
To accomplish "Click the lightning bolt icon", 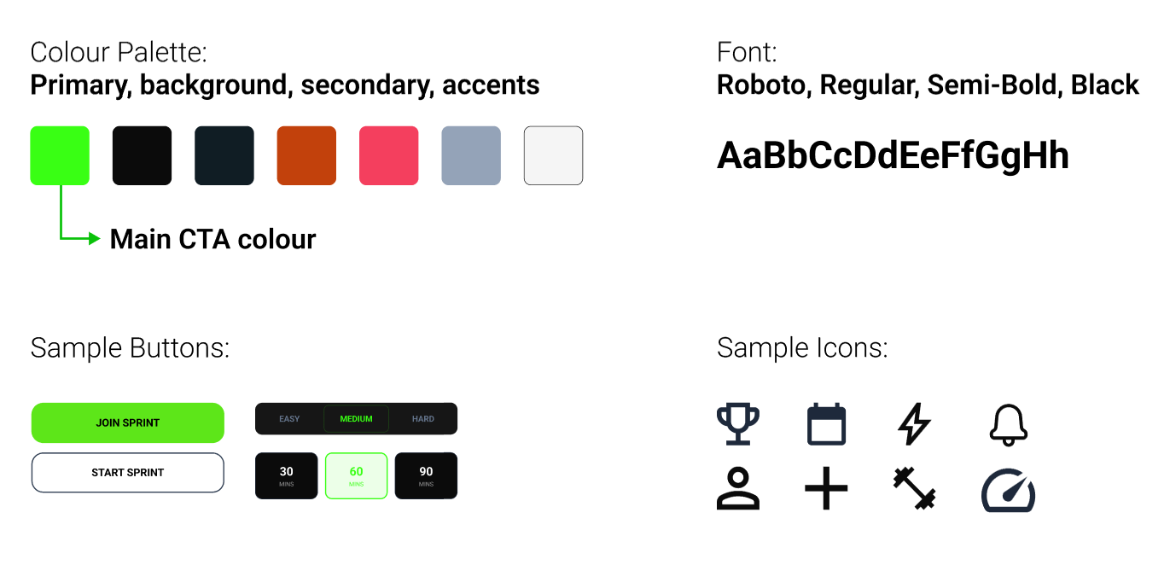I will point(914,424).
